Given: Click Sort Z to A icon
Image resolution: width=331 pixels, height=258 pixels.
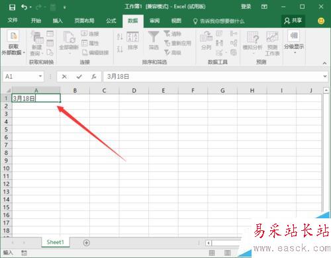Looking at the screenshot, I should point(120,49).
